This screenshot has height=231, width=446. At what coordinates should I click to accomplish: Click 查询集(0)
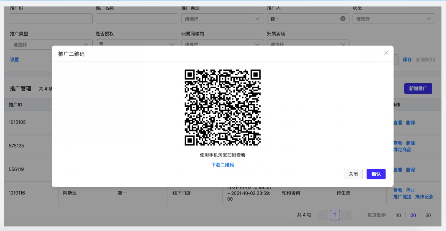(425, 59)
